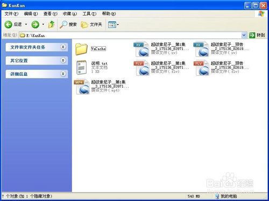
Task: Select the MP4 超级索尼子 第1集 file icon
Action: tap(82, 87)
